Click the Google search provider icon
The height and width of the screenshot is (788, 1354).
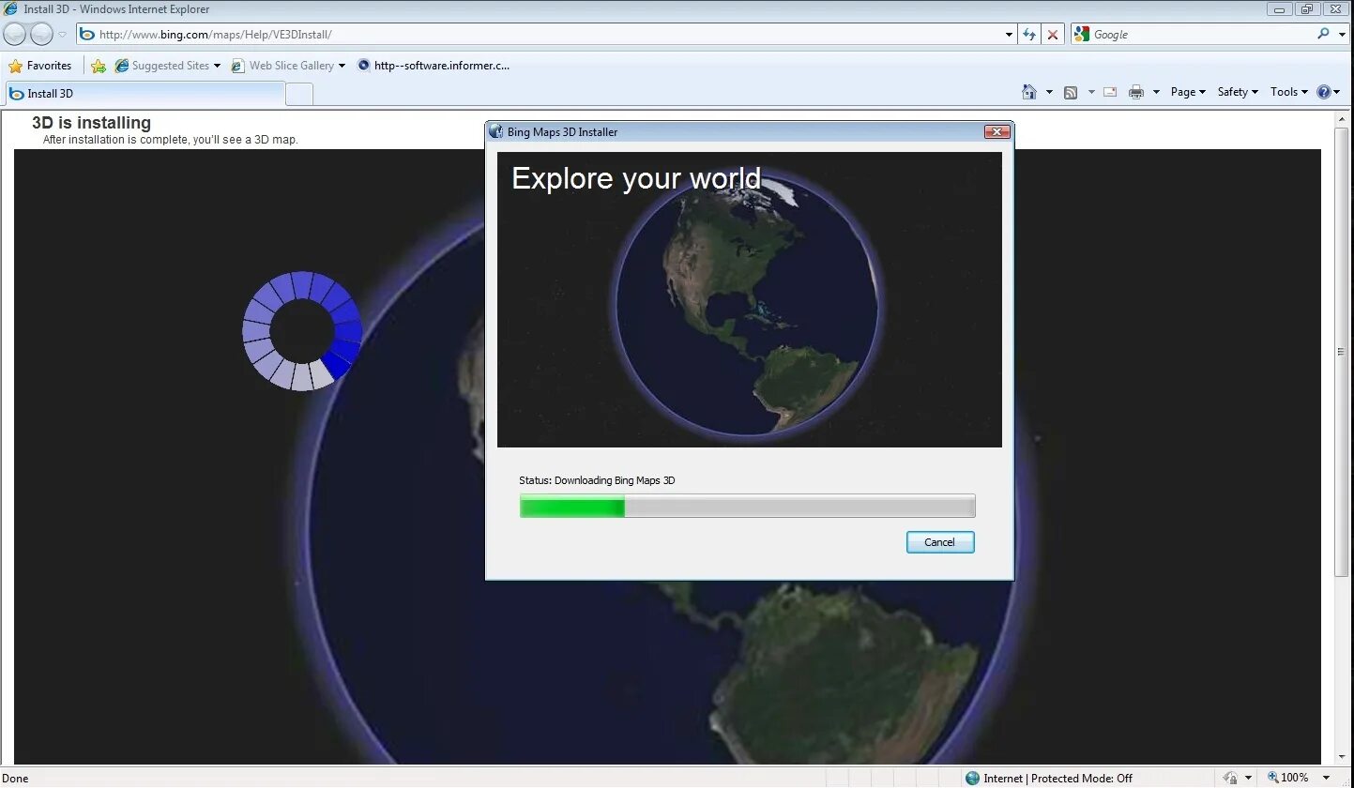coord(1082,34)
